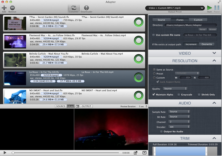Choose the Overwrite button for existing files
The height and width of the screenshot is (156, 222).
[x=206, y=44]
